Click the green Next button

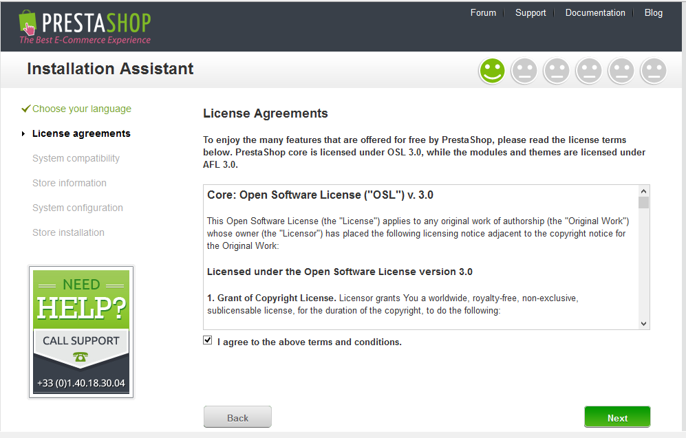(617, 417)
